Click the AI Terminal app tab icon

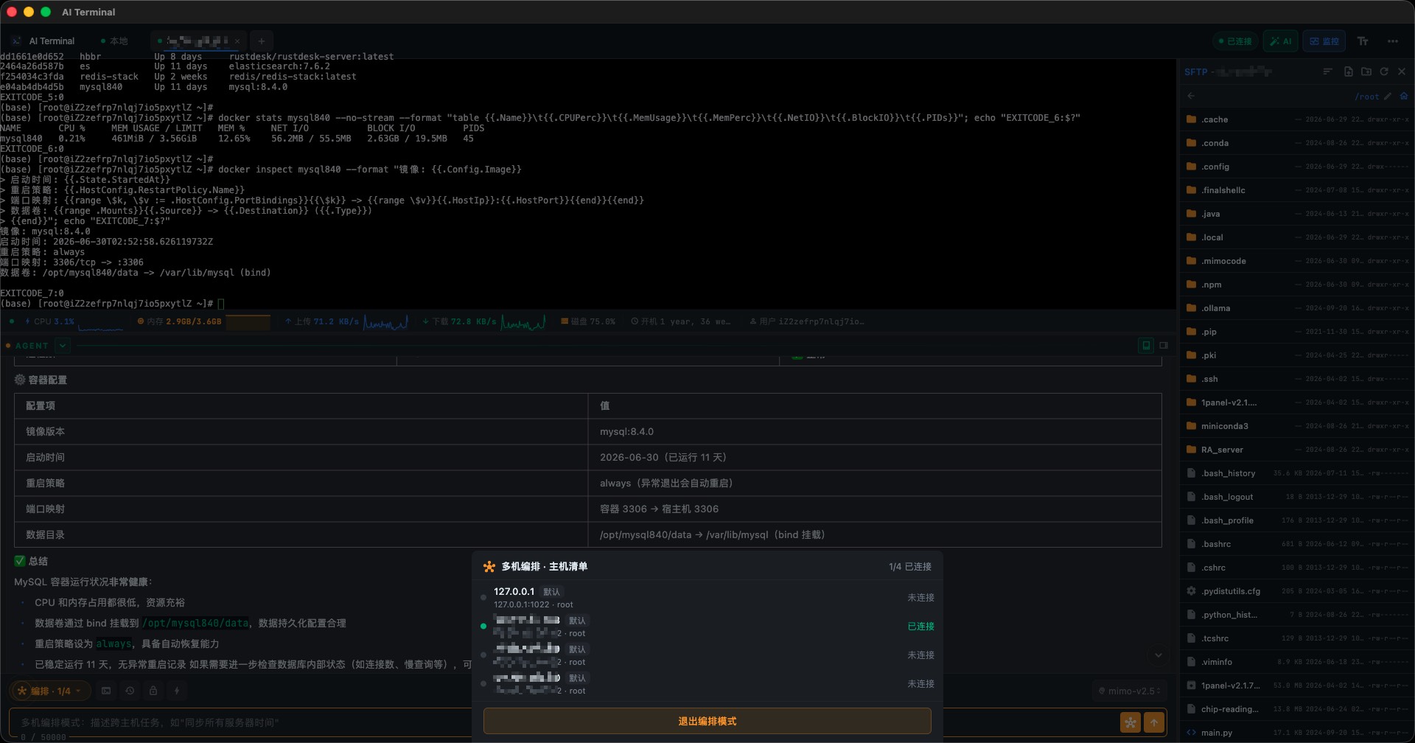[x=16, y=41]
